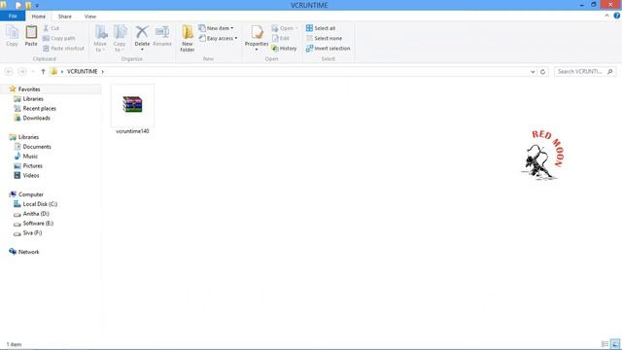622x350 pixels.
Task: Switch to the Share tab
Action: pyautogui.click(x=65, y=17)
